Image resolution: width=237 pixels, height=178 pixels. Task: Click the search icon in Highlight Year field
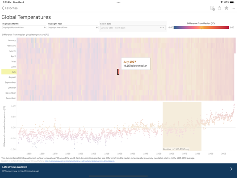tap(97, 28)
